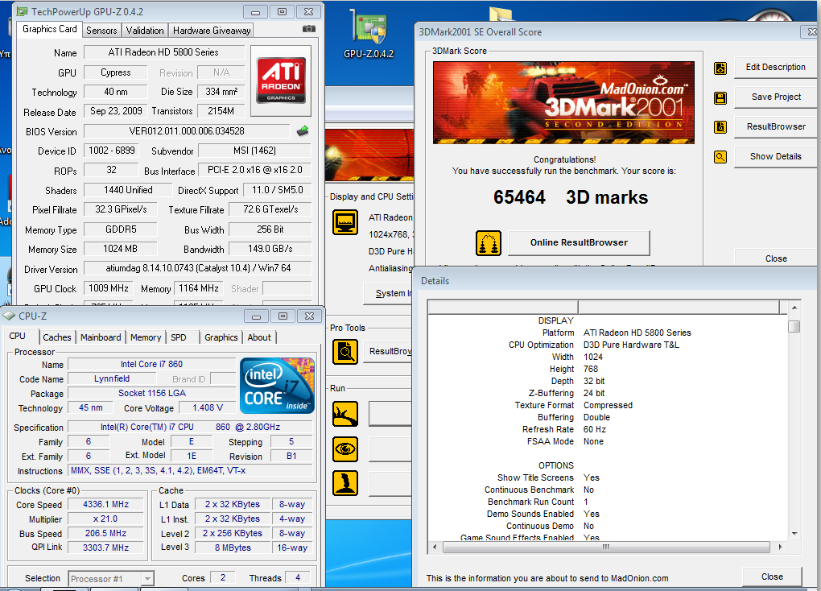This screenshot has height=591, width=821.
Task: Click the Core Speed 4336.1 MHz value
Action: (105, 504)
